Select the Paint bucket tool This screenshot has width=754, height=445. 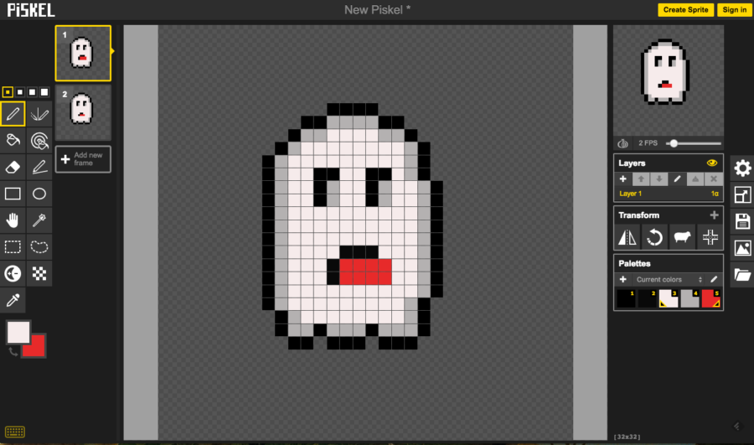(13, 140)
